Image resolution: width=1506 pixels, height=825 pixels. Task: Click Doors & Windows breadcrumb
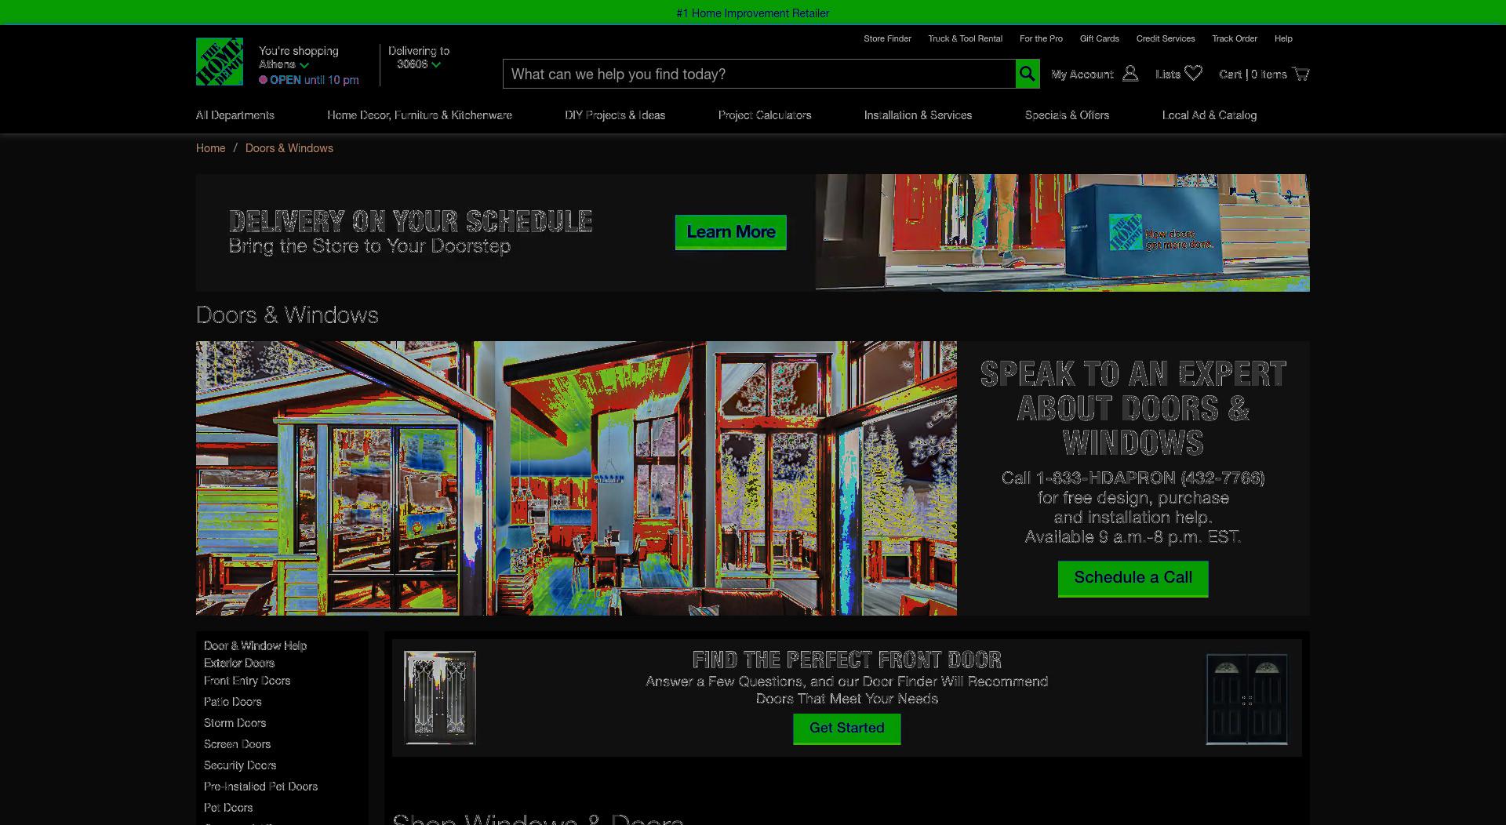point(289,148)
